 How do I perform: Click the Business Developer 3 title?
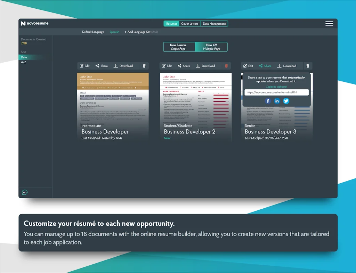click(x=270, y=132)
